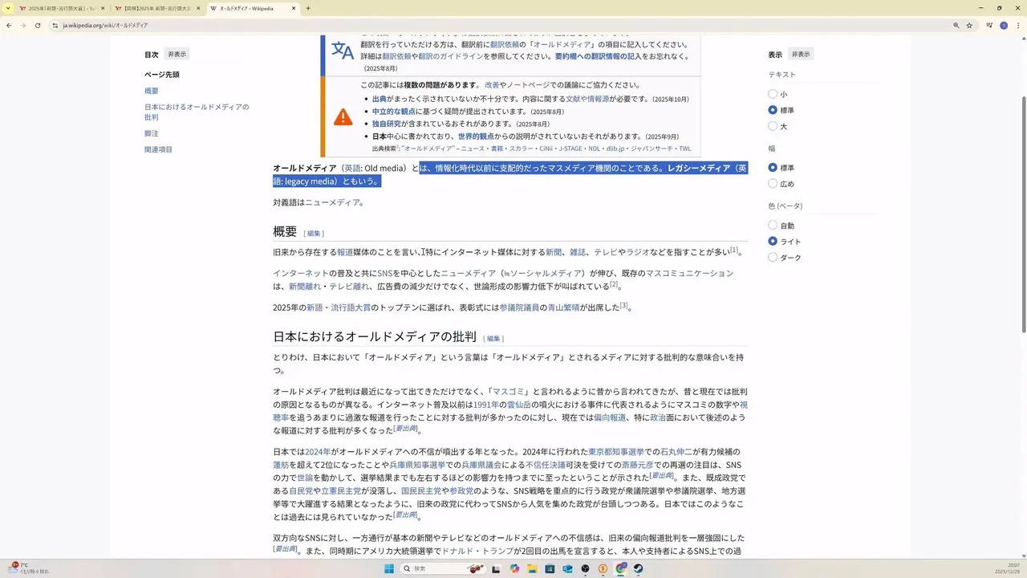Click the weather widget in the taskbar
The image size is (1027, 578).
pyautogui.click(x=30, y=568)
